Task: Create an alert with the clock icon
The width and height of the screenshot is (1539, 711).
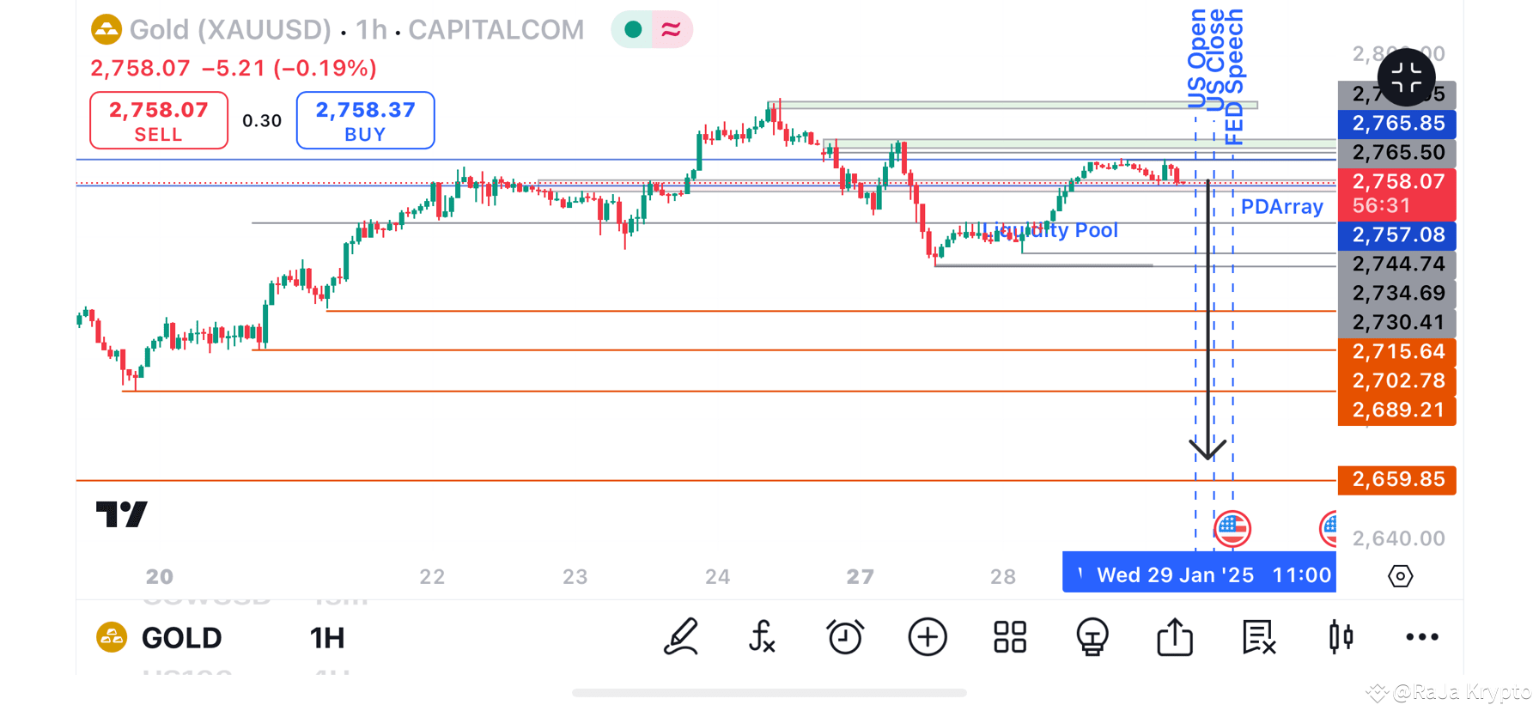Action: coord(845,637)
